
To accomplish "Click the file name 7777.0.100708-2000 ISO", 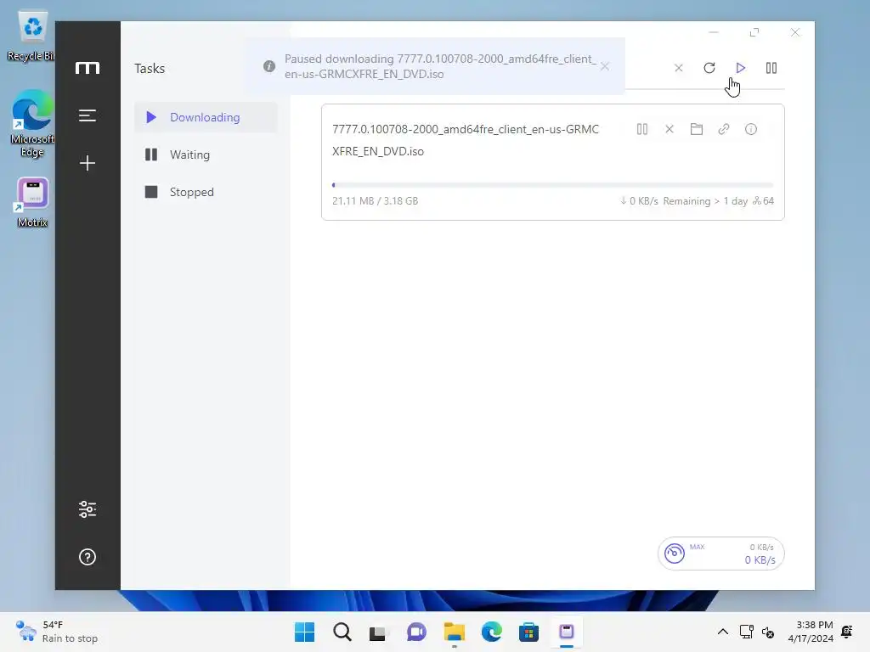I will [466, 140].
